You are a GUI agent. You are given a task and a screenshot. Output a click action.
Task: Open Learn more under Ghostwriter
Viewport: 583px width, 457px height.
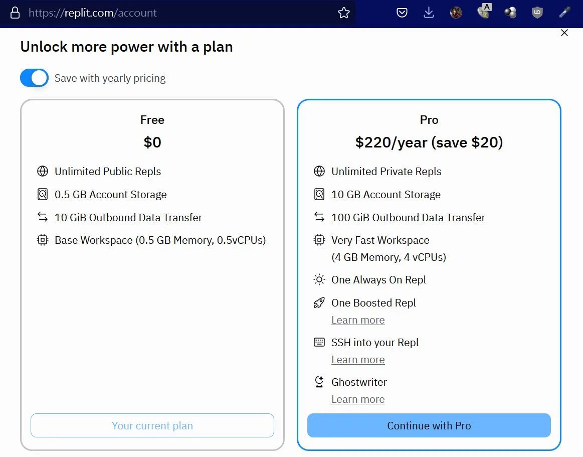point(358,399)
